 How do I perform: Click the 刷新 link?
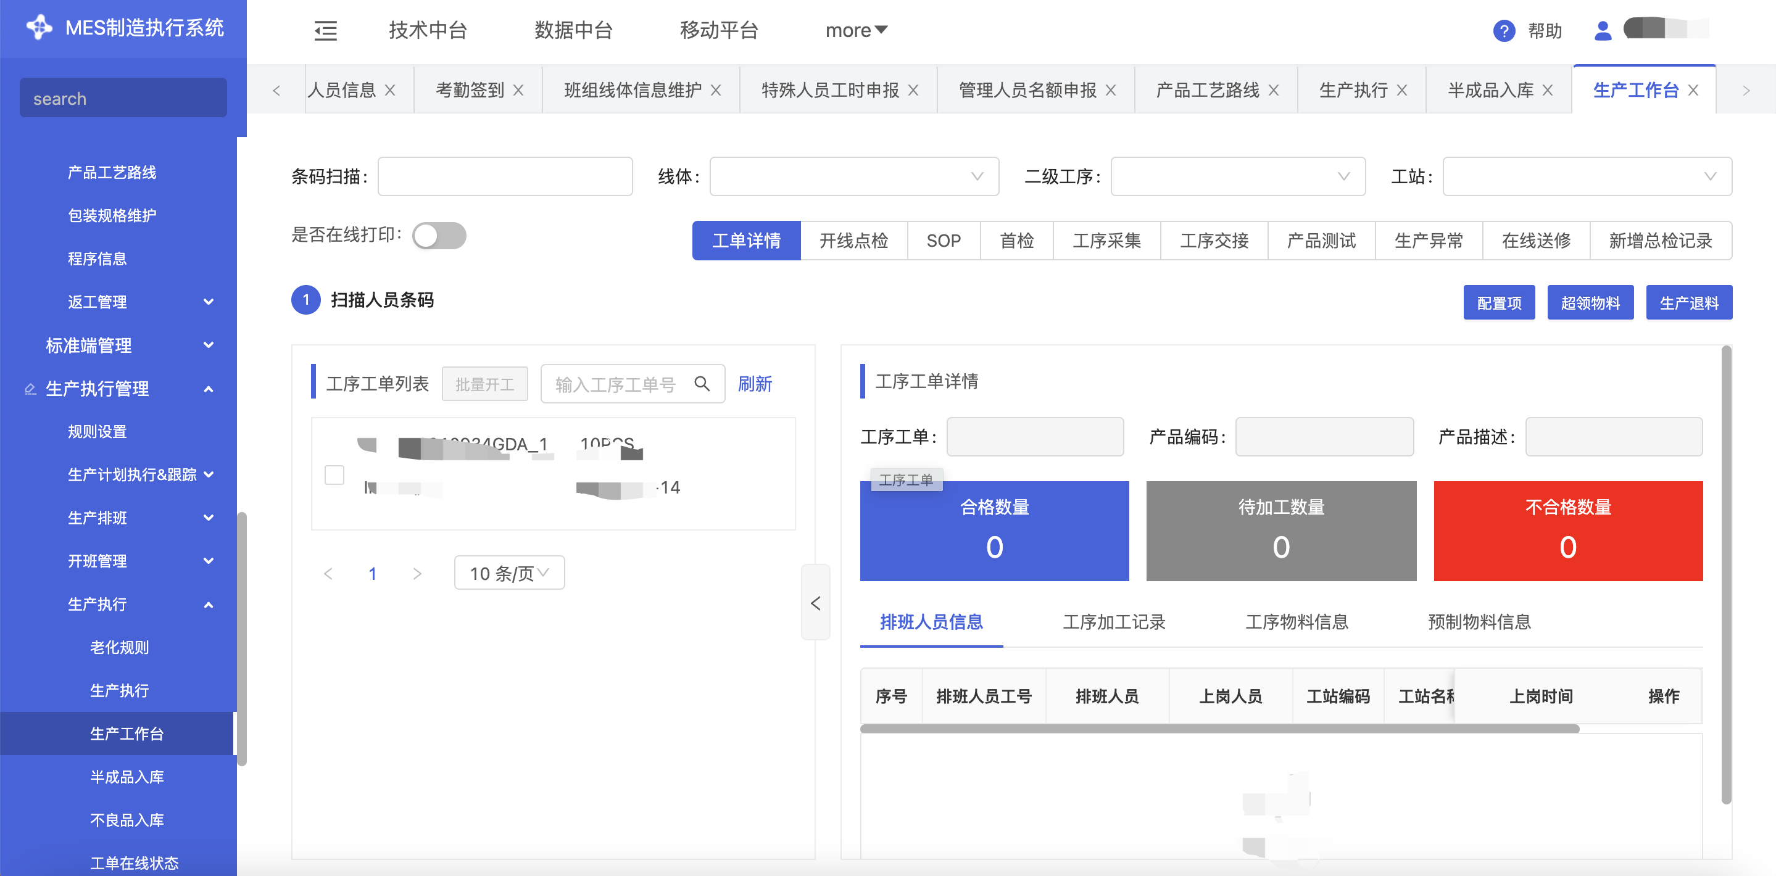755,384
